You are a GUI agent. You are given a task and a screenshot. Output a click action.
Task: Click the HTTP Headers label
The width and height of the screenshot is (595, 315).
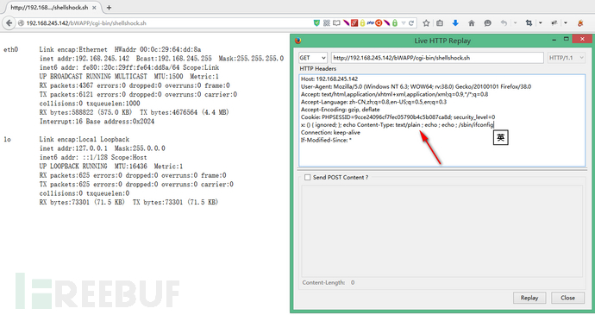pyautogui.click(x=318, y=68)
